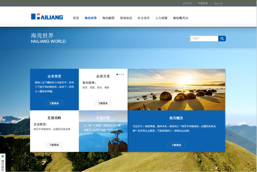Screen dimensions: 257x172
Task: Click 了解更多 under 发展战略
Action: pyautogui.click(x=54, y=145)
